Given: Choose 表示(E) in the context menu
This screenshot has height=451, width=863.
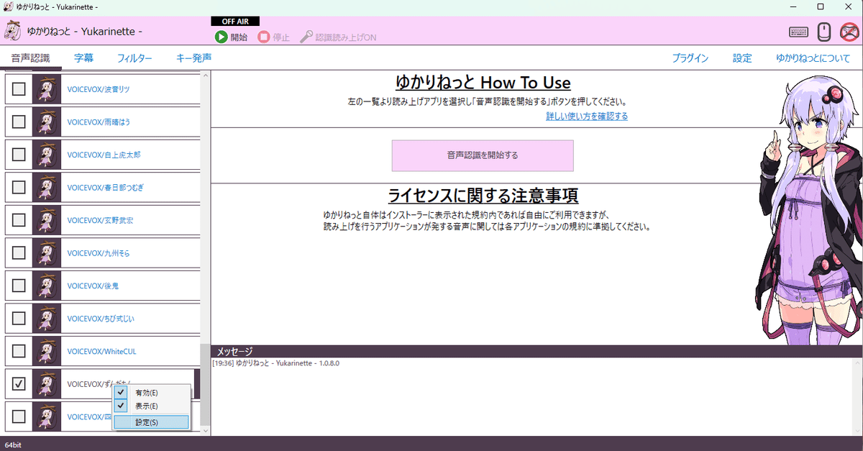Looking at the screenshot, I should click(x=152, y=406).
